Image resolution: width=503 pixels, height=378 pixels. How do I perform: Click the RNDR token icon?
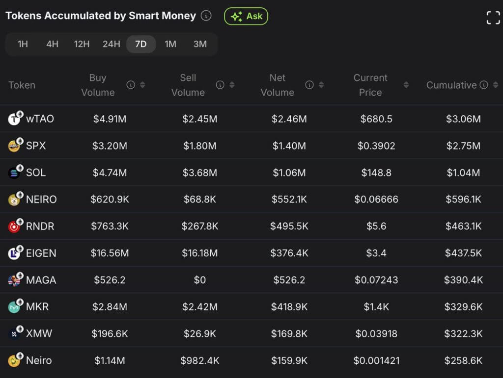click(x=15, y=226)
